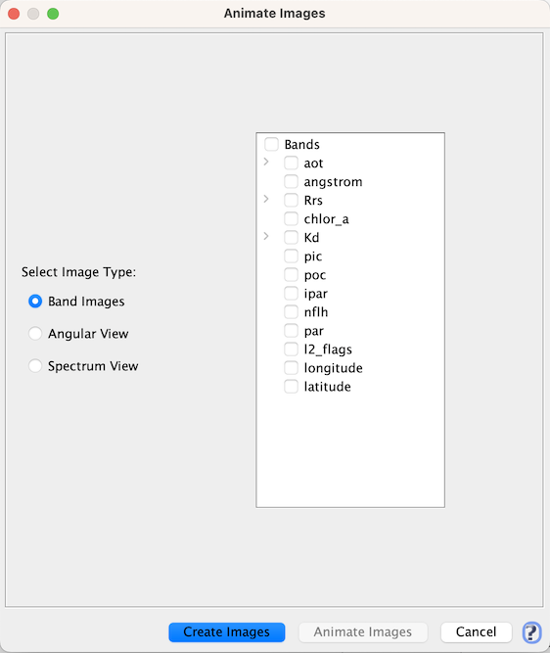Check the nflh band checkbox
Screen dimensions: 550x653
(291, 312)
